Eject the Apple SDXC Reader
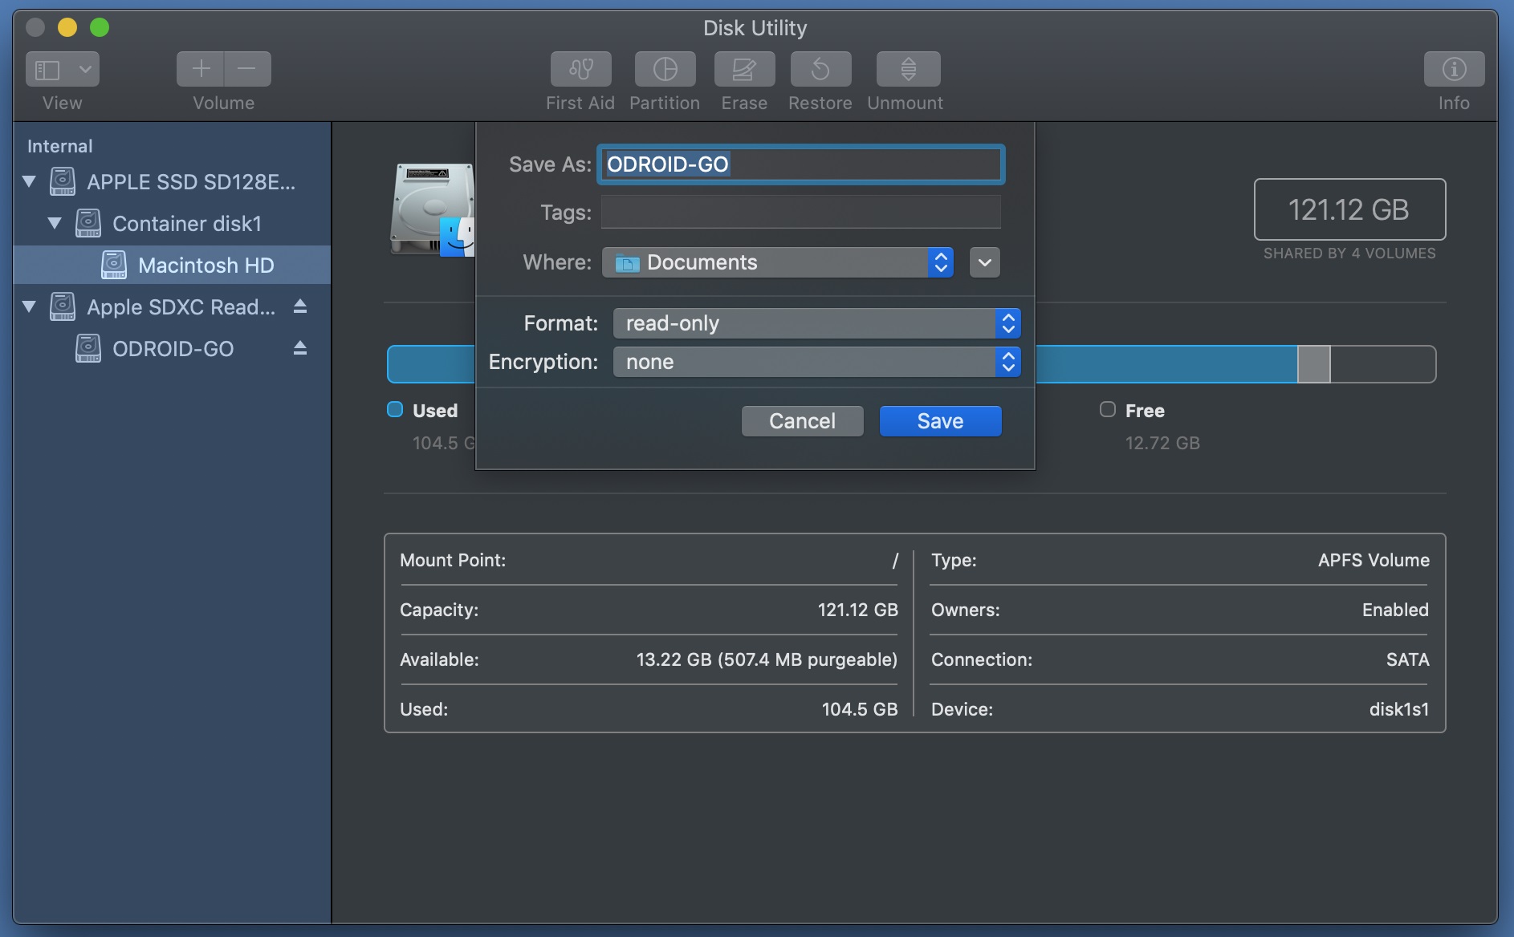 (300, 306)
